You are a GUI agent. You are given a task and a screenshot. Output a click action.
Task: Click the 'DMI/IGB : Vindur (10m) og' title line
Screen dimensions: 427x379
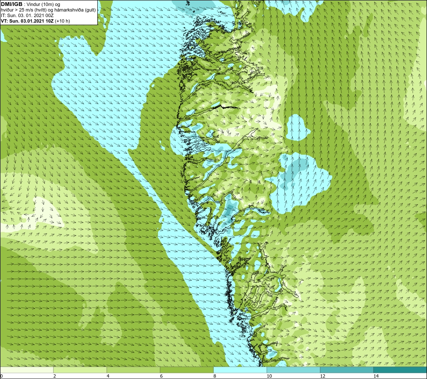coord(30,4)
